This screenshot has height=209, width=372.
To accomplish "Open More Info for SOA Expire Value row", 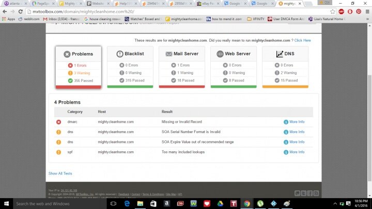I will [x=294, y=142].
